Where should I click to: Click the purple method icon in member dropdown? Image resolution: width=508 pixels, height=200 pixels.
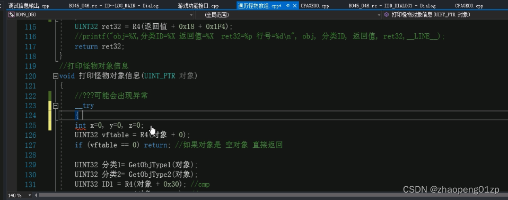(387, 15)
